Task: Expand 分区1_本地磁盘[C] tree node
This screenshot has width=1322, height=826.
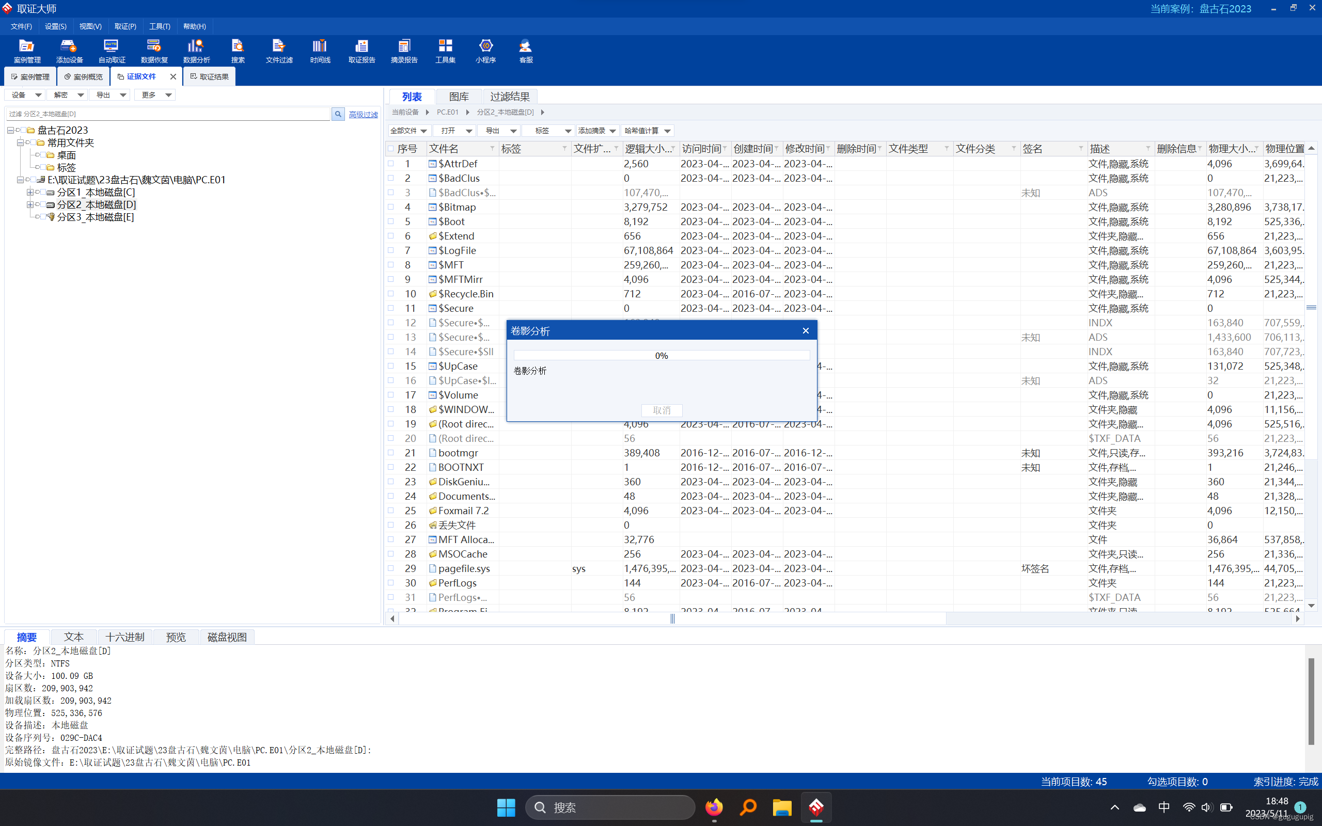Action: click(30, 192)
